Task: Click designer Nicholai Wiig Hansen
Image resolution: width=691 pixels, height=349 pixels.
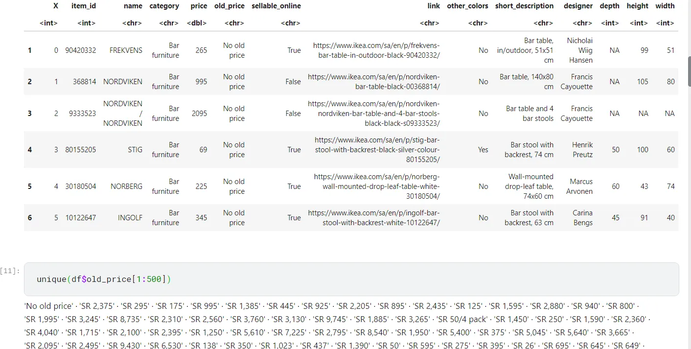Action: [x=579, y=50]
